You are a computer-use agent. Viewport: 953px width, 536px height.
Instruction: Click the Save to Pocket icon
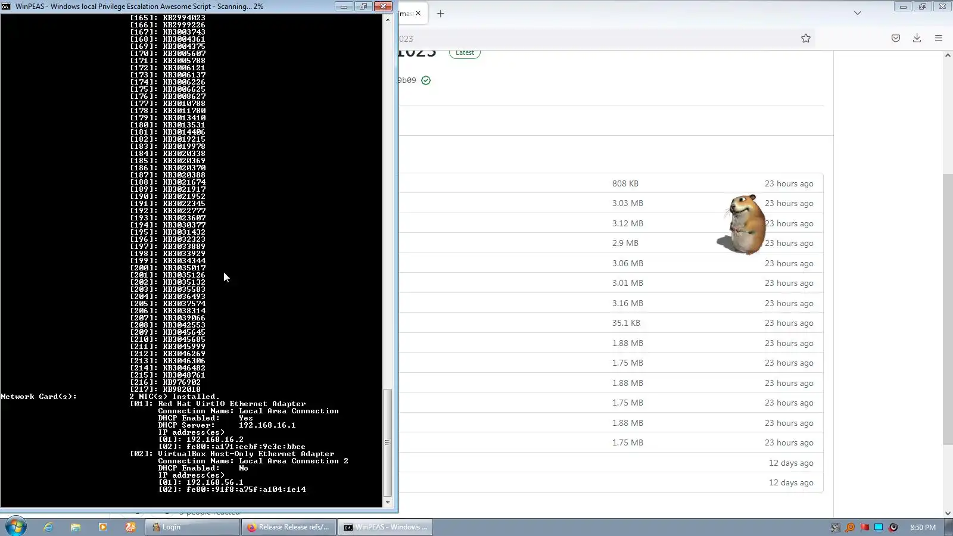click(x=896, y=38)
